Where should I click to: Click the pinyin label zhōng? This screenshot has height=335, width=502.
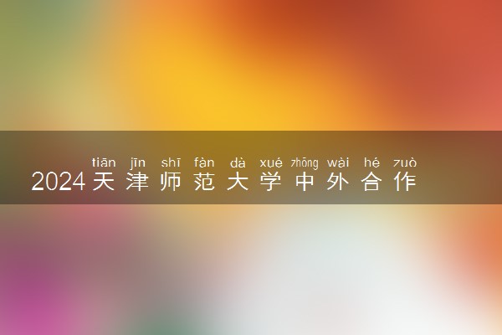[x=305, y=163]
